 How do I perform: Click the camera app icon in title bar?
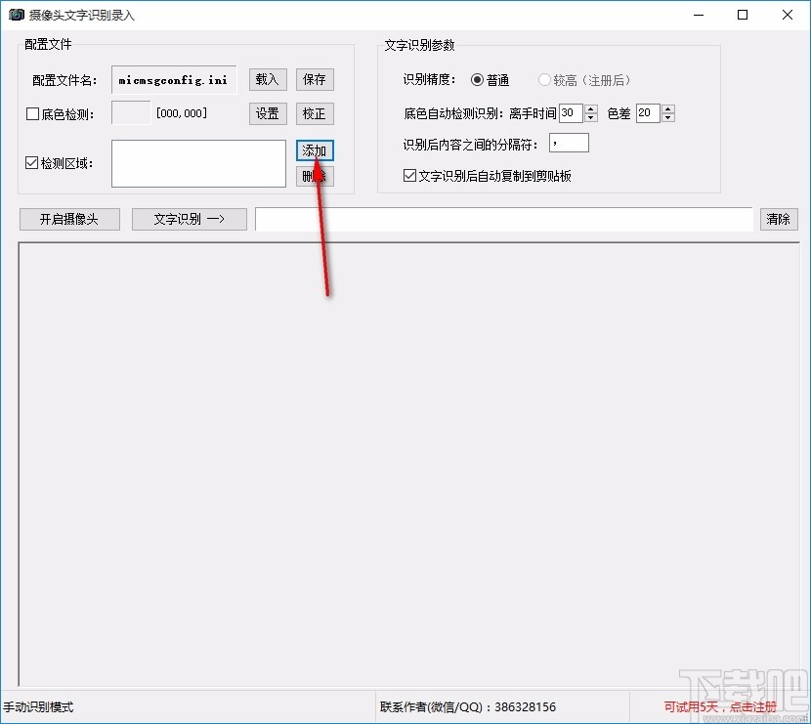15,15
